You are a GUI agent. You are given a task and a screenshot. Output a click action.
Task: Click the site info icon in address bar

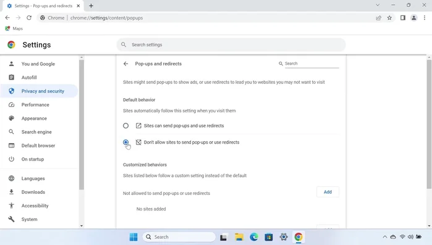coord(43,18)
